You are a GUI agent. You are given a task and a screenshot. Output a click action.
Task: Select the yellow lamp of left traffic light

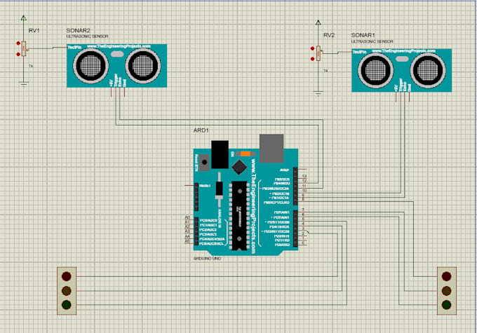point(67,291)
